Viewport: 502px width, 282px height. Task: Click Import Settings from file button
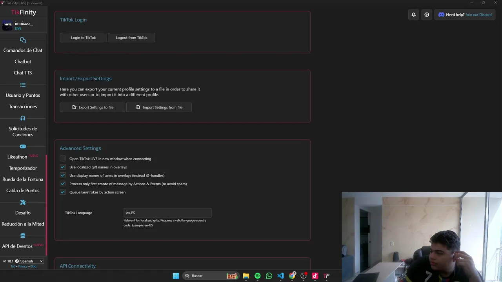coord(159,107)
